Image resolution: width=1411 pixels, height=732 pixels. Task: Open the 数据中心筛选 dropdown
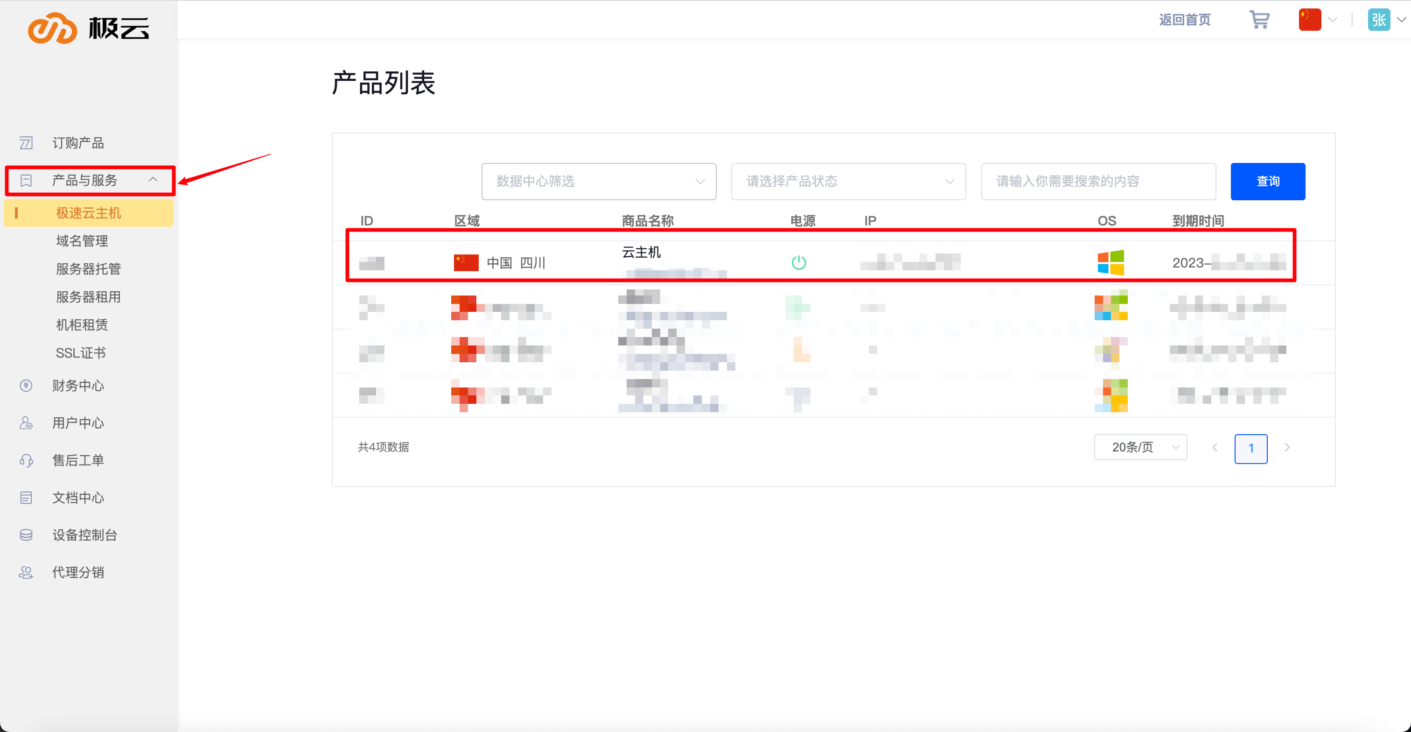(x=598, y=181)
